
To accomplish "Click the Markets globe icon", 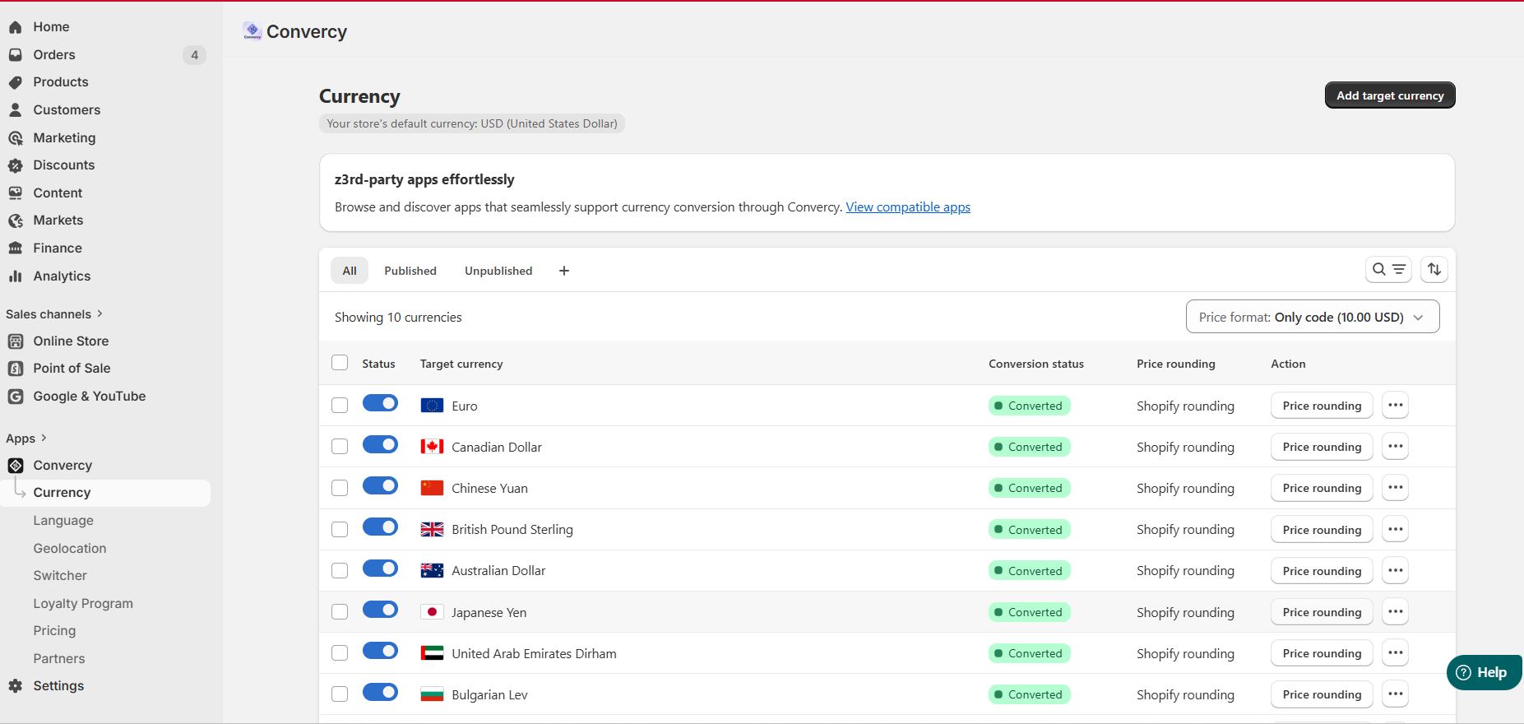I will click(15, 220).
